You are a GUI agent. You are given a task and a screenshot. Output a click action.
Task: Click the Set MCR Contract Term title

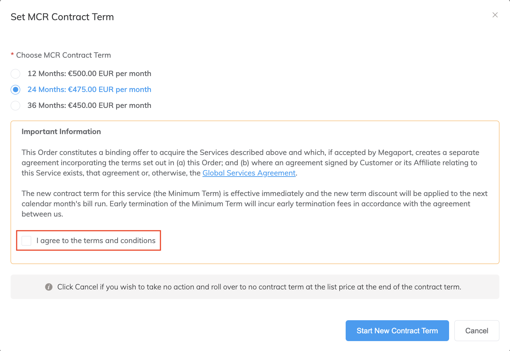(62, 17)
